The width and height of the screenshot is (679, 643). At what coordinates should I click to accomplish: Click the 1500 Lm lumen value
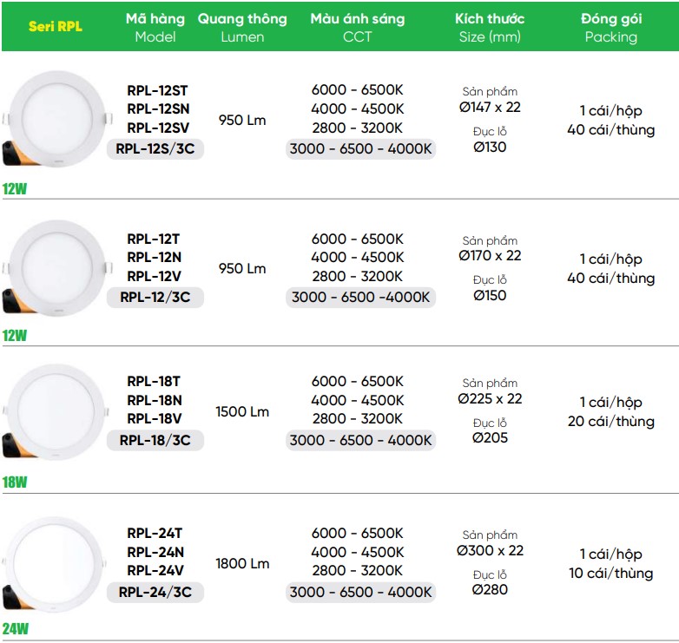coord(242,411)
